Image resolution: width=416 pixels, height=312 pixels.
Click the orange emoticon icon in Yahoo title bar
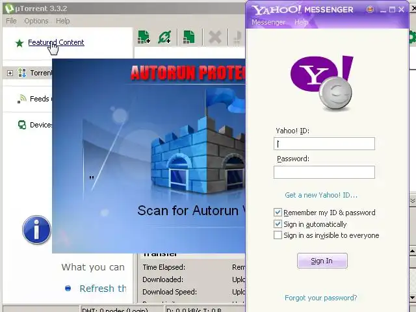click(x=370, y=10)
